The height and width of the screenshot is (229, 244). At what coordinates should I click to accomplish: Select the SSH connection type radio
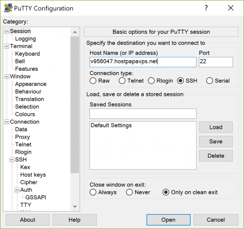point(180,81)
